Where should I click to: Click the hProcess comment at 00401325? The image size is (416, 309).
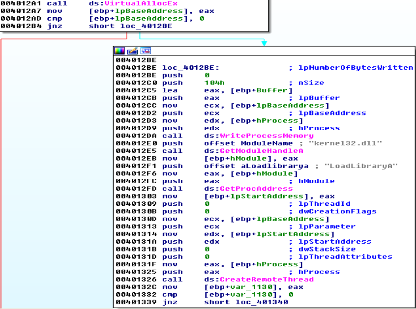tap(319, 272)
